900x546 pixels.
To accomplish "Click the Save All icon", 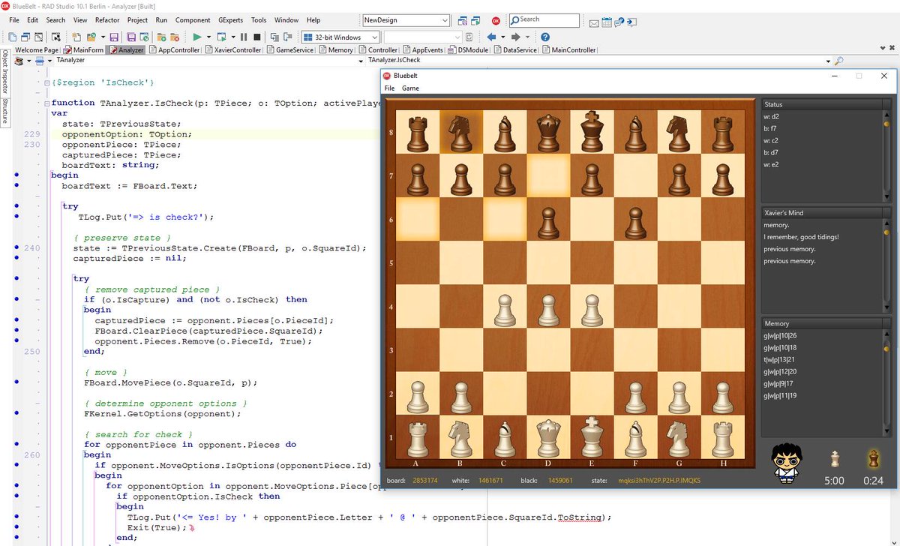I will tap(132, 37).
